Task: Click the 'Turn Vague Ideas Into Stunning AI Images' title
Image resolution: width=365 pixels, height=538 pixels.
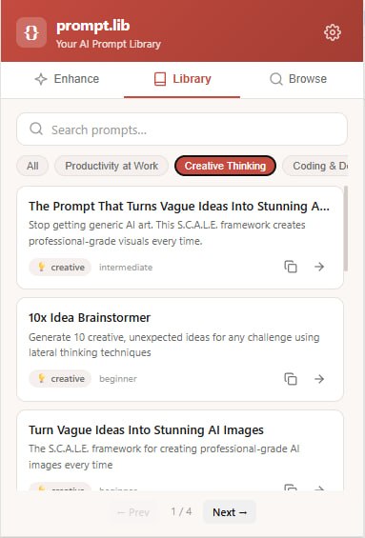Action: point(146,429)
